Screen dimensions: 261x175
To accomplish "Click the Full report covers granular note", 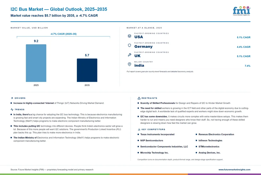I will point(160,71).
